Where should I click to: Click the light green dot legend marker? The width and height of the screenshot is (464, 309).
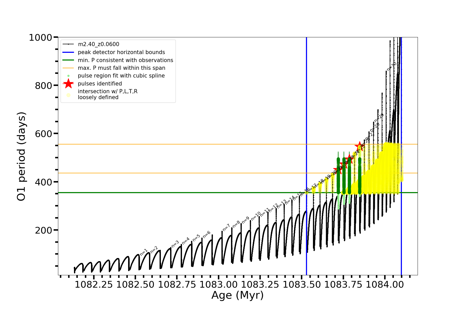[68, 76]
